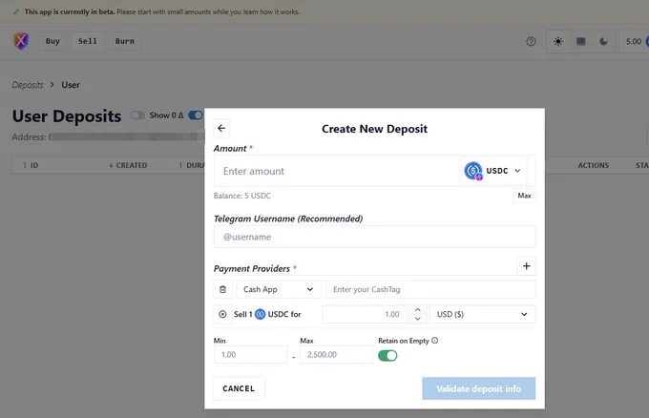Select the system theme monitor icon
The height and width of the screenshot is (418, 649).
pyautogui.click(x=580, y=41)
